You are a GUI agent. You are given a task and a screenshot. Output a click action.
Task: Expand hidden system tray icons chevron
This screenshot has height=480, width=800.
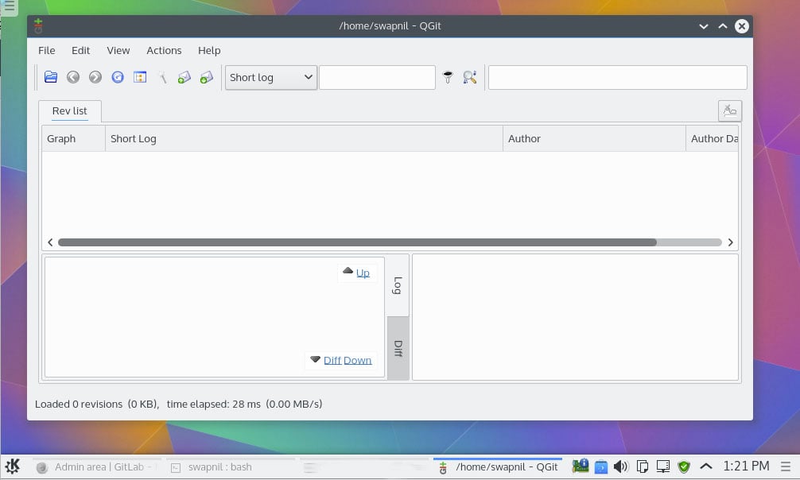tap(705, 466)
